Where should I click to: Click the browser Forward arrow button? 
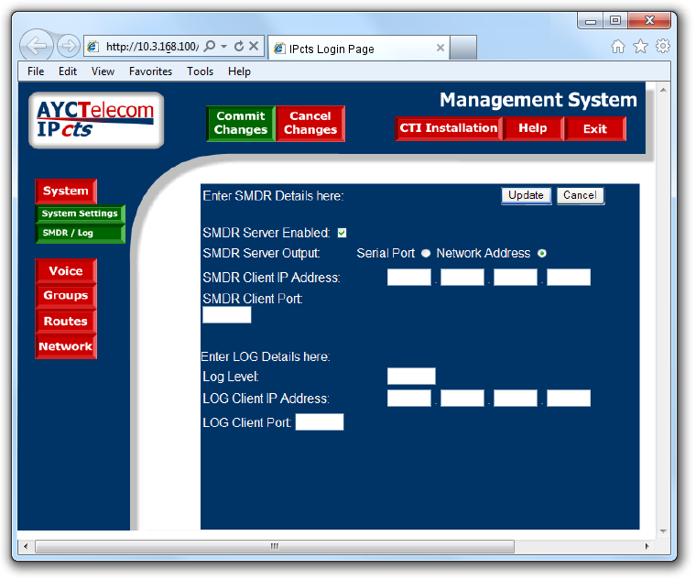69,46
